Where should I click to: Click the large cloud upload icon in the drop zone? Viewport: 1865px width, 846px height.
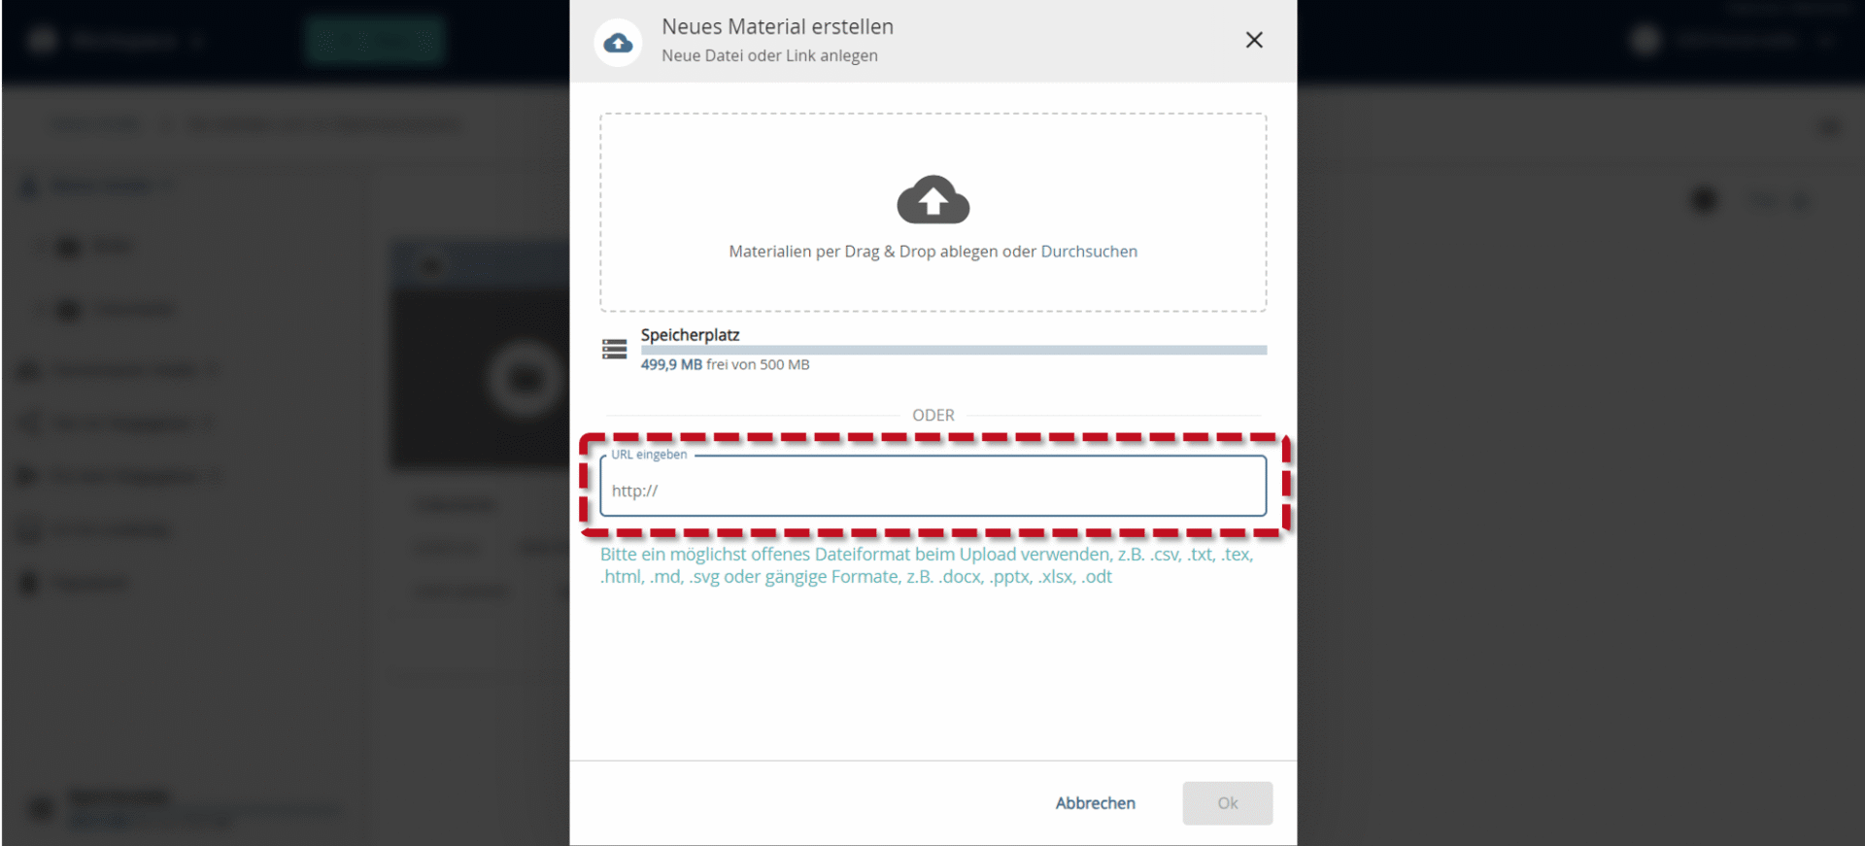click(932, 200)
